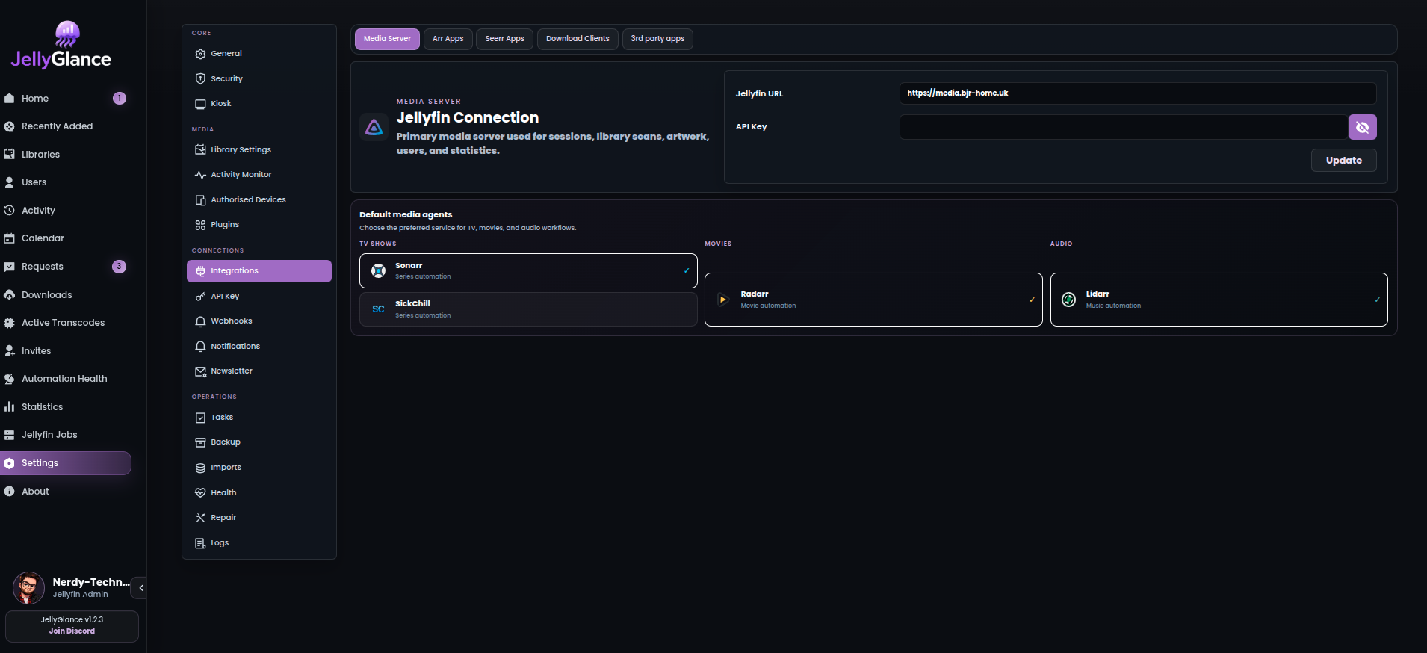Open the Nerdy-Techn... user profile

(71, 588)
